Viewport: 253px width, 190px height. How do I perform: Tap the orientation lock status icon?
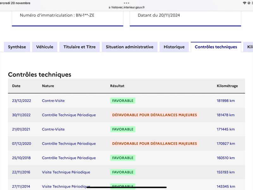coord(249,3)
